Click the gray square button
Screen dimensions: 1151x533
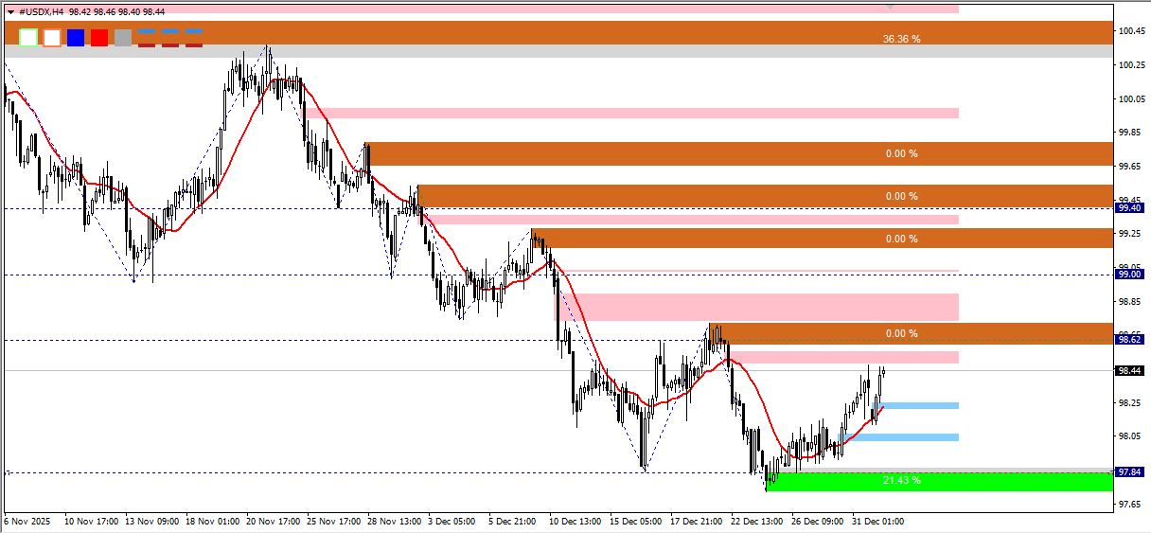(x=123, y=38)
